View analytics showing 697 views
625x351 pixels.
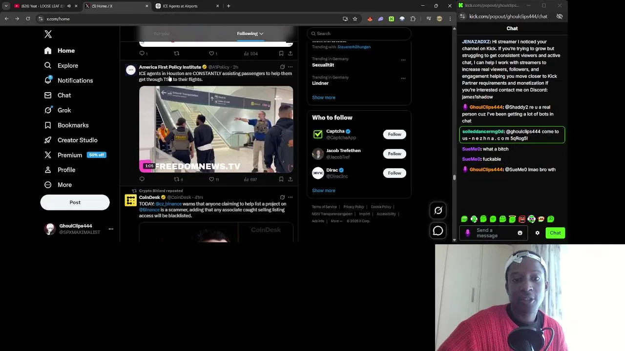pyautogui.click(x=250, y=179)
